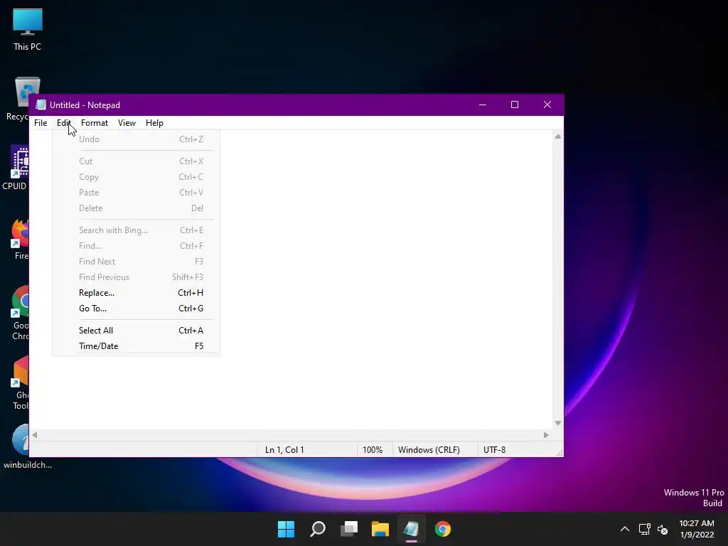The height and width of the screenshot is (546, 728).
Task: Click the Windows (CRLF) status text
Action: 429,450
